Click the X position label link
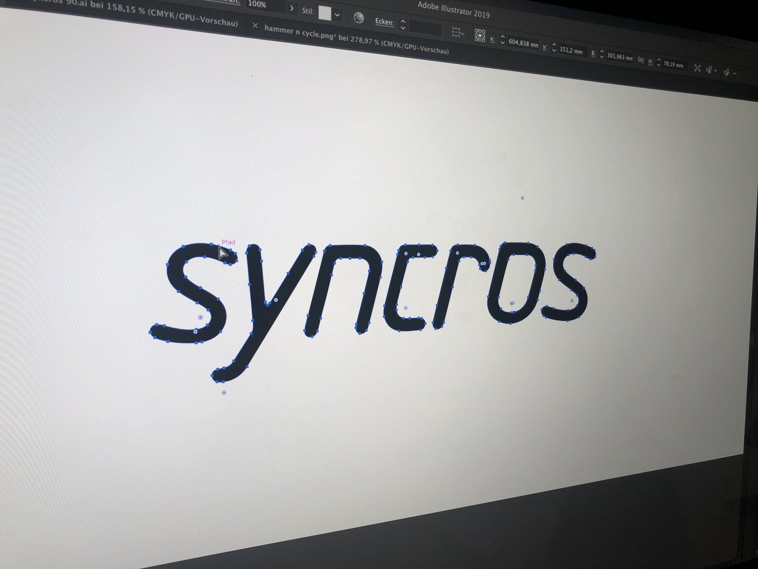This screenshot has width=758, height=569. point(492,39)
